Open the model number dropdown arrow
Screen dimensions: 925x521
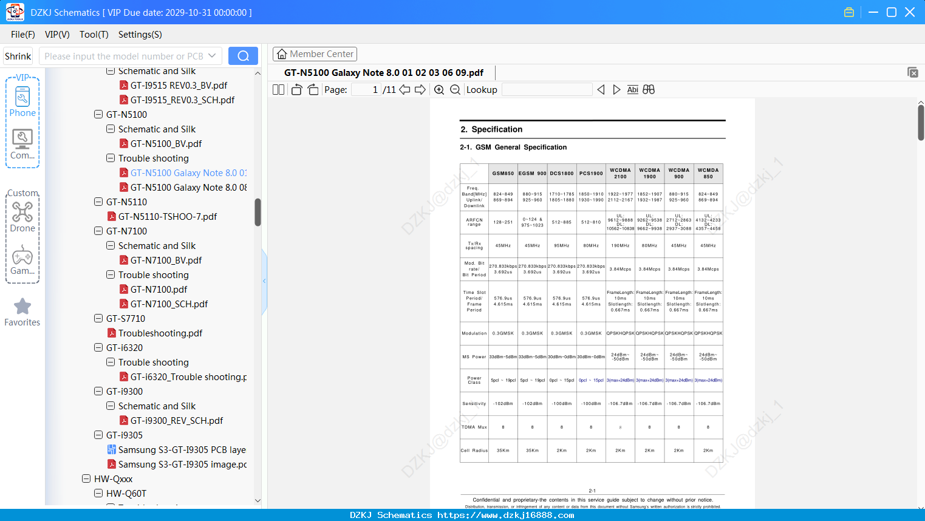pos(212,56)
